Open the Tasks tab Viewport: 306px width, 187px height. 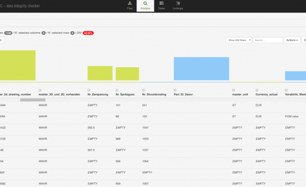click(x=162, y=6)
